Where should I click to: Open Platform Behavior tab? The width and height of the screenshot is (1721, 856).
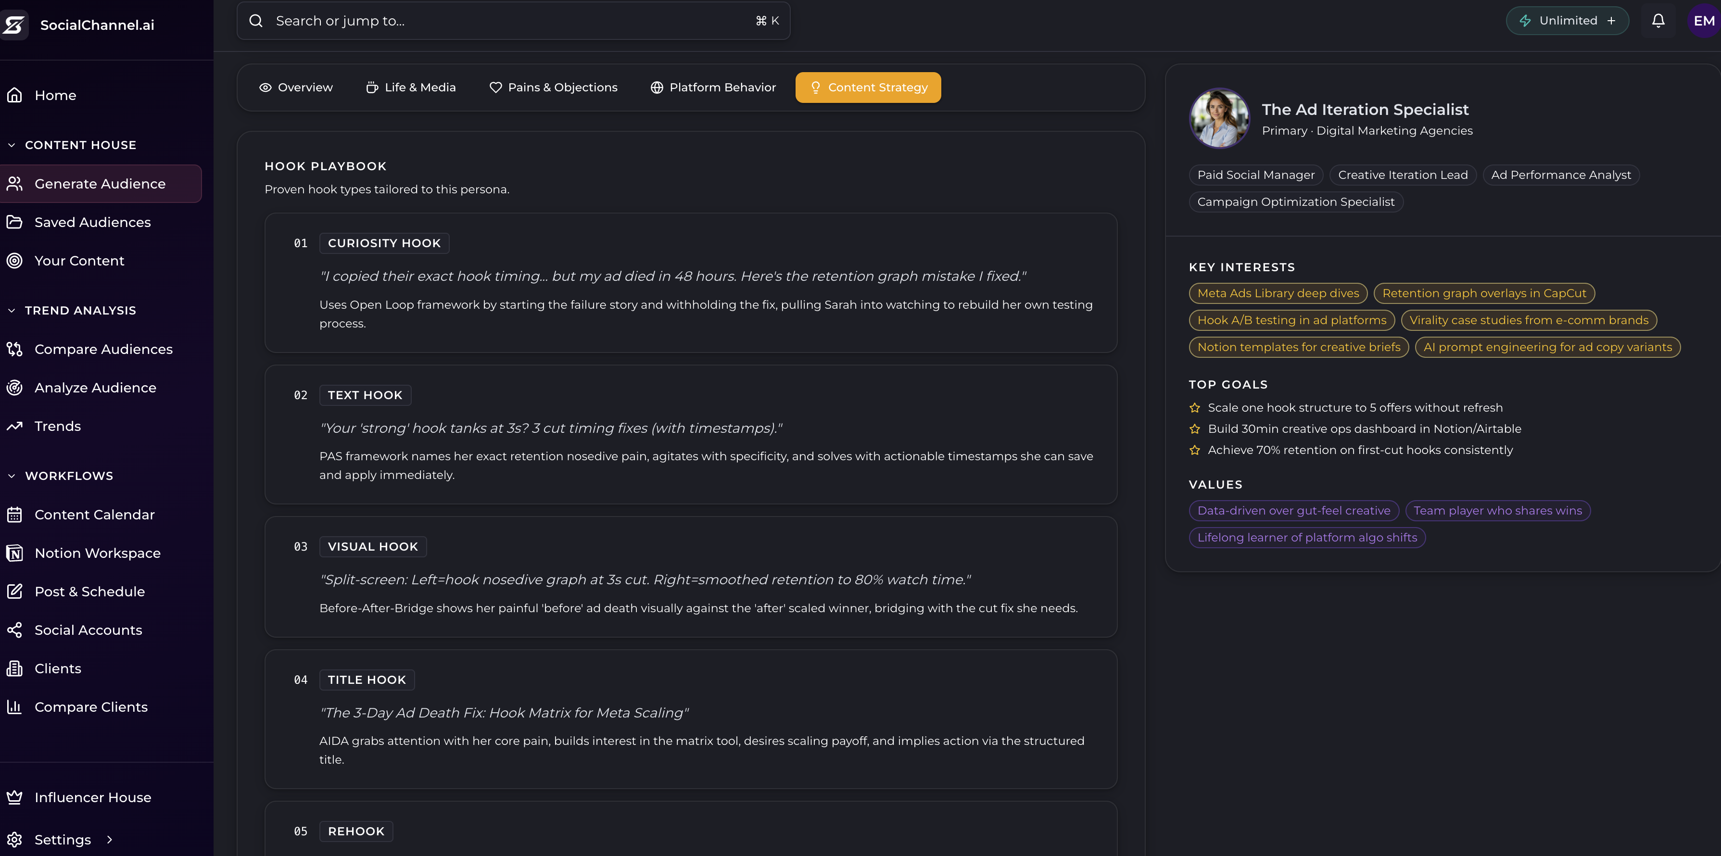click(713, 88)
